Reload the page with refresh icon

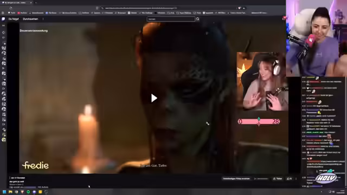(11, 8)
